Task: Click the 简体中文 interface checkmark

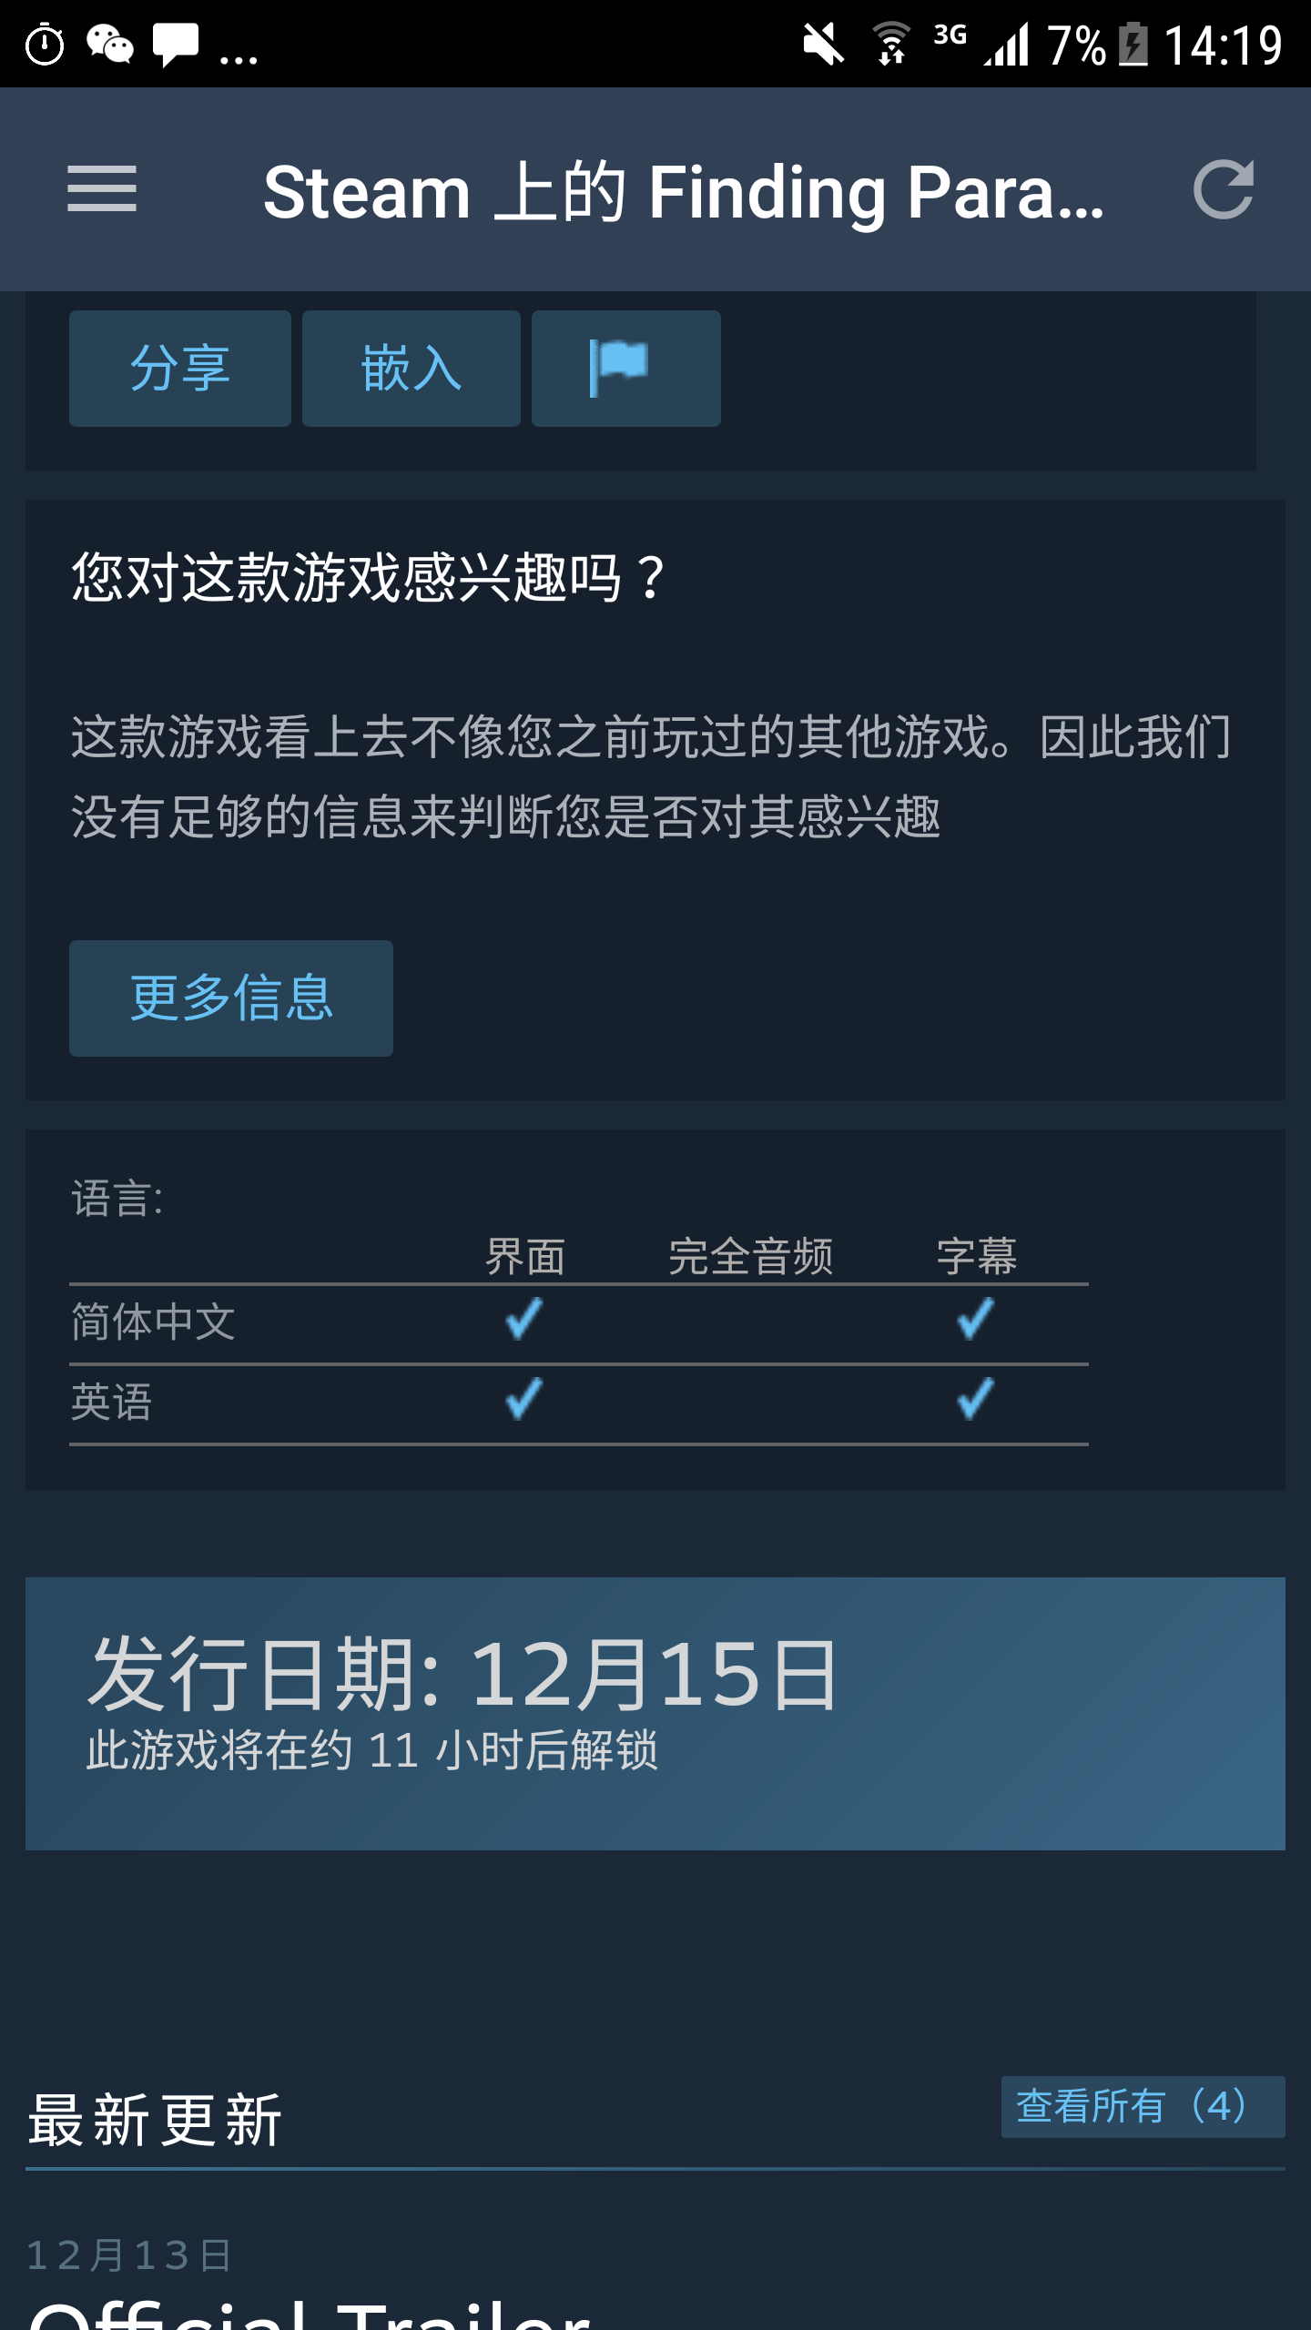Action: [x=524, y=1319]
